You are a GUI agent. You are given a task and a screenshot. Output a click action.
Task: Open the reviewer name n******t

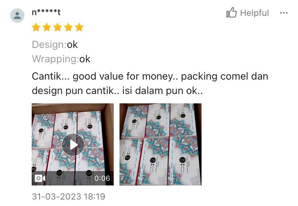[x=46, y=12]
